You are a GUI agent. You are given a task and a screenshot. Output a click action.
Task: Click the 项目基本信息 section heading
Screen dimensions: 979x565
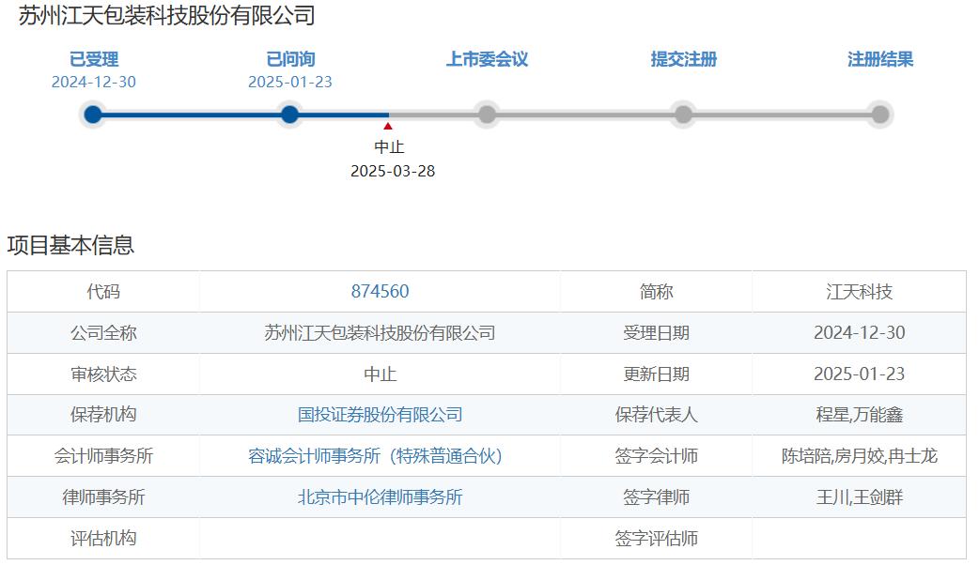point(70,245)
